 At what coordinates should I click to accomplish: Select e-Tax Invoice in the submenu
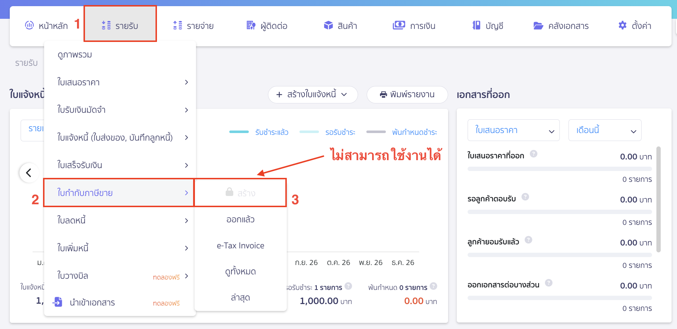pyautogui.click(x=240, y=245)
